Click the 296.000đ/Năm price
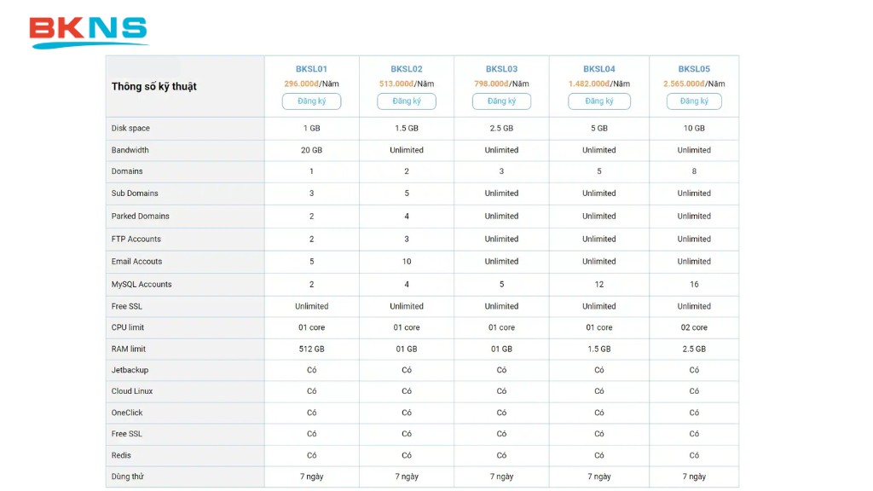The width and height of the screenshot is (873, 491). [311, 84]
